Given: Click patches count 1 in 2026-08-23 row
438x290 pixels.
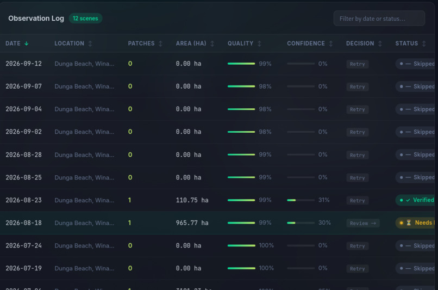Looking at the screenshot, I should 130,200.
